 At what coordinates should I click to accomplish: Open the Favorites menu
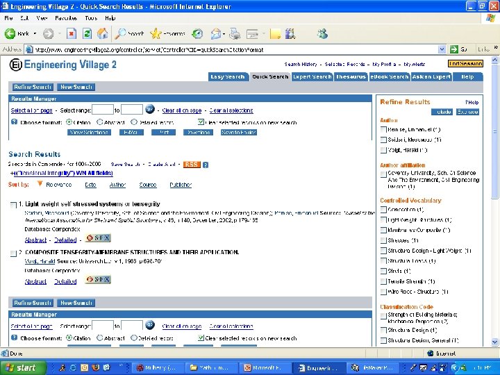pos(66,18)
